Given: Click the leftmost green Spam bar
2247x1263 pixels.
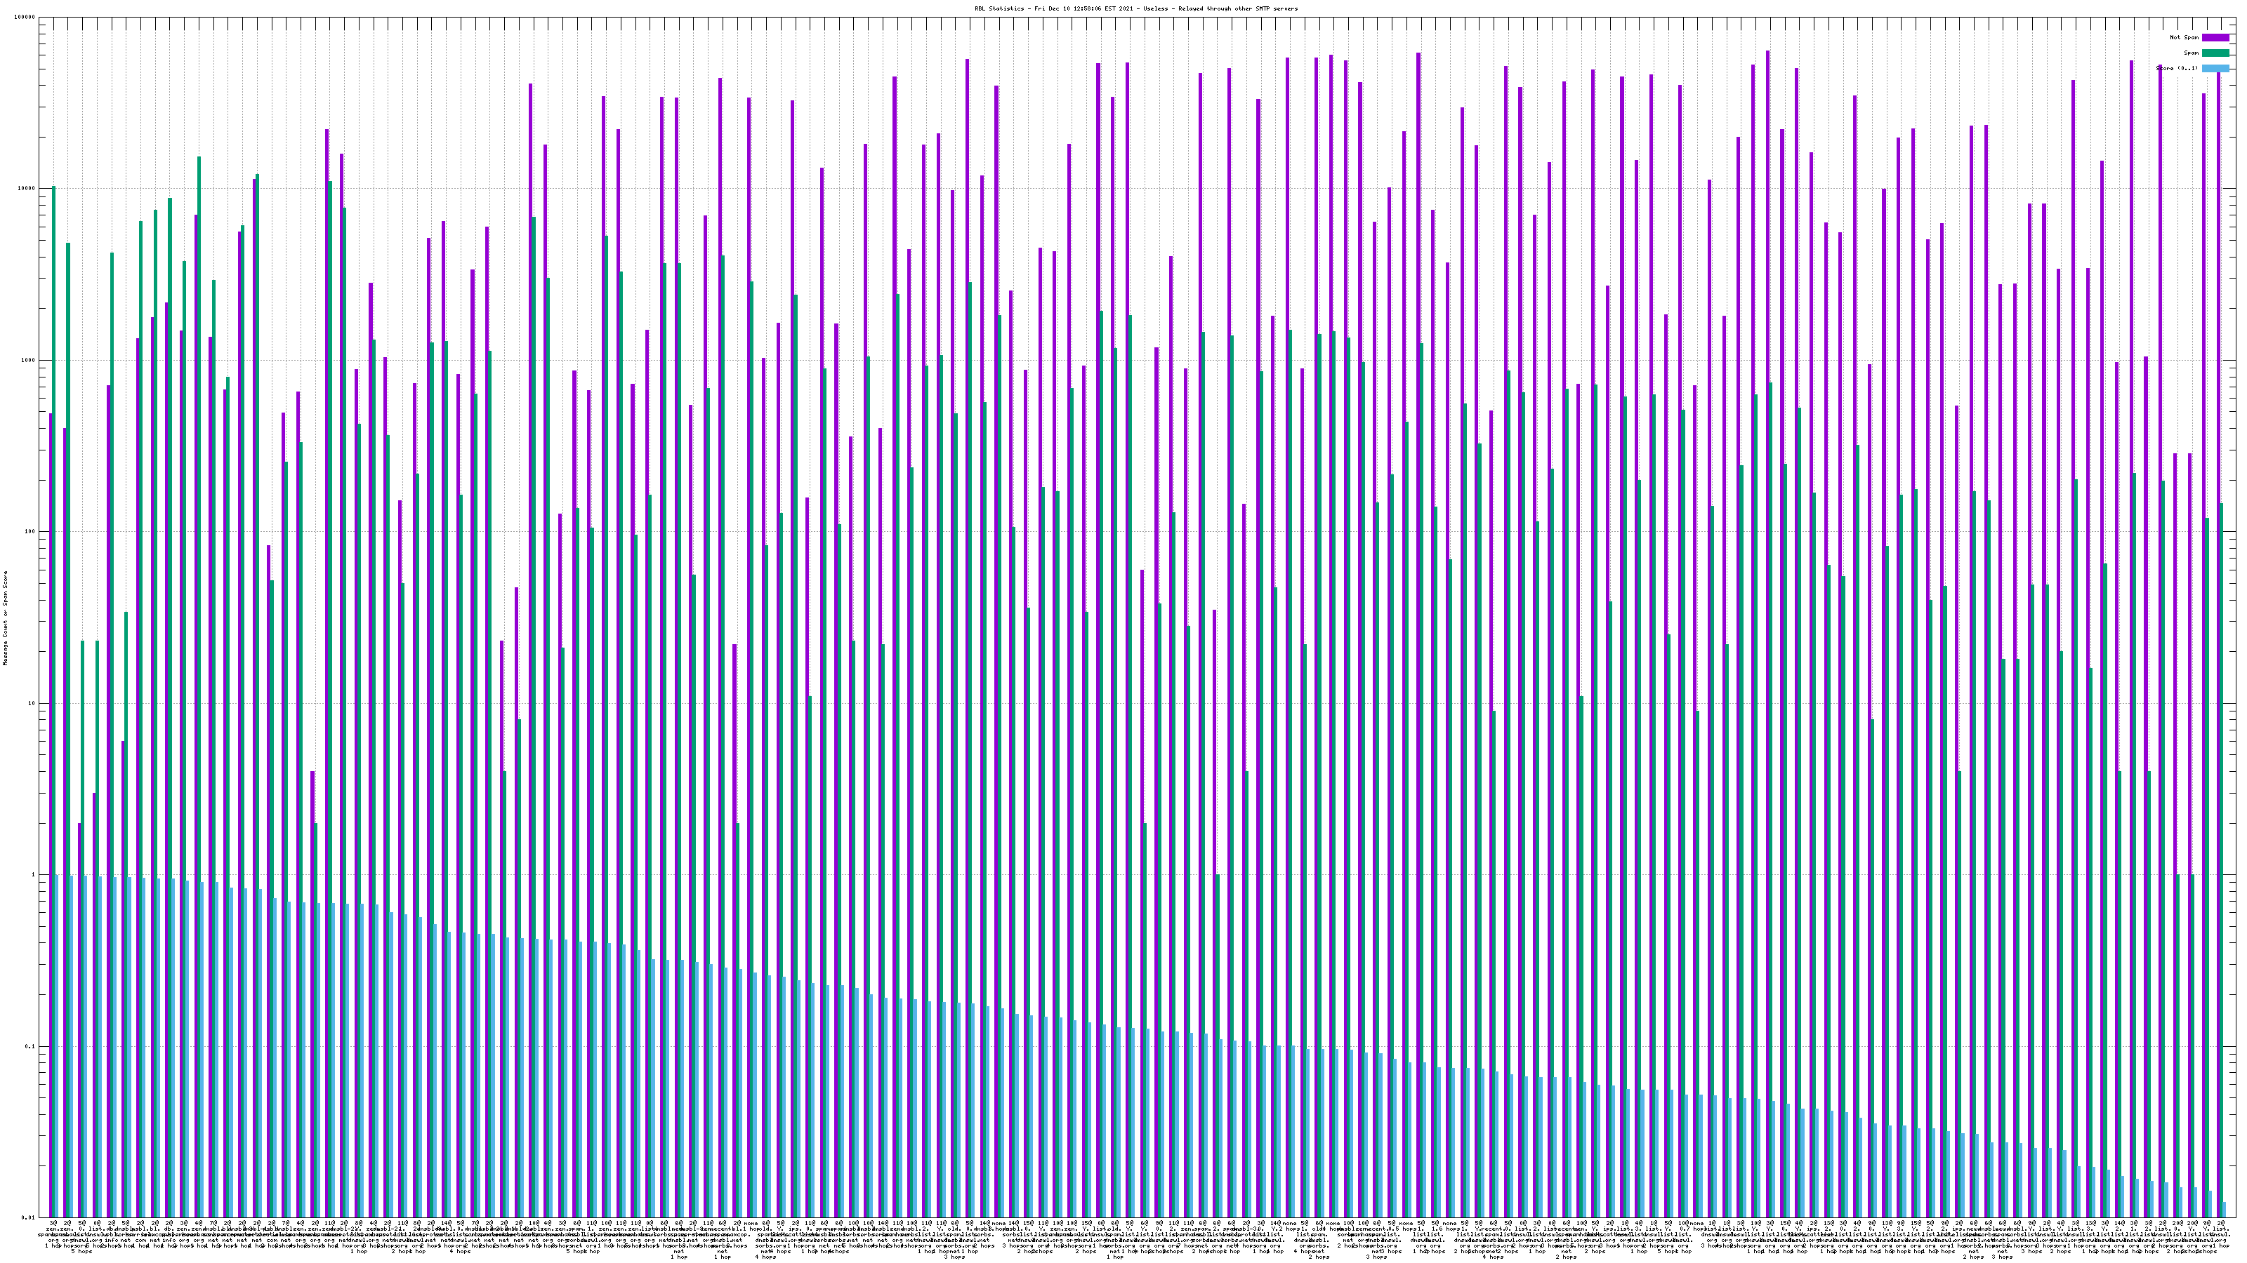Looking at the screenshot, I should coord(54,610).
